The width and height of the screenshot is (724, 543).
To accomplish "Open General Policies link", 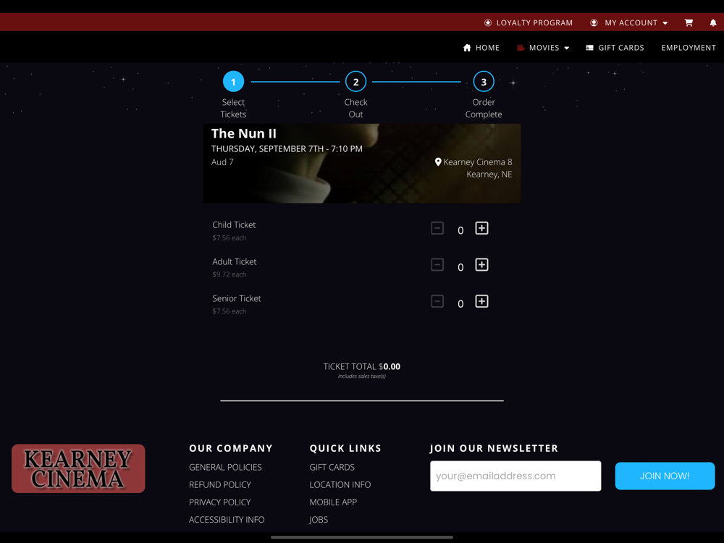I will [x=225, y=467].
